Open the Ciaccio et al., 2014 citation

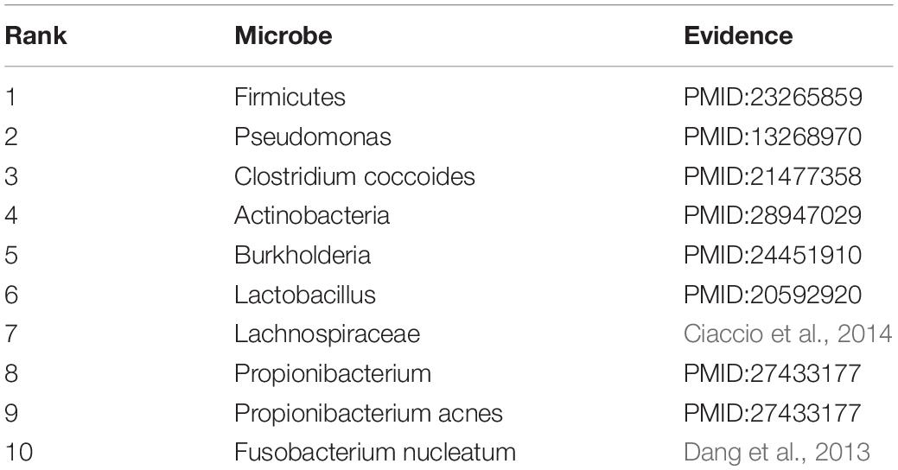[x=787, y=333]
